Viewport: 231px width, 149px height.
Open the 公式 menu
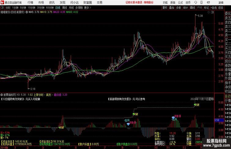(180, 2)
